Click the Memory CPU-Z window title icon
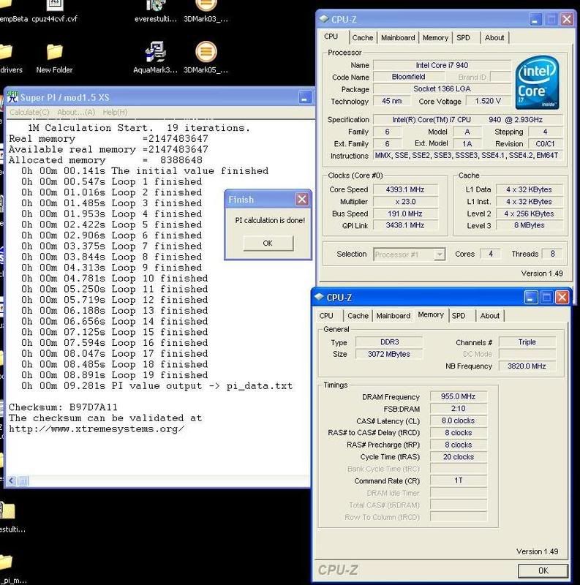 coord(319,297)
